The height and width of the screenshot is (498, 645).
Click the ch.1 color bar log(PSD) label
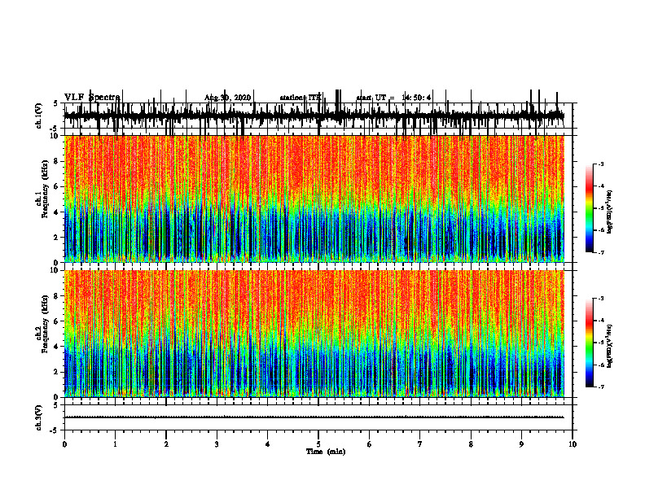click(610, 212)
